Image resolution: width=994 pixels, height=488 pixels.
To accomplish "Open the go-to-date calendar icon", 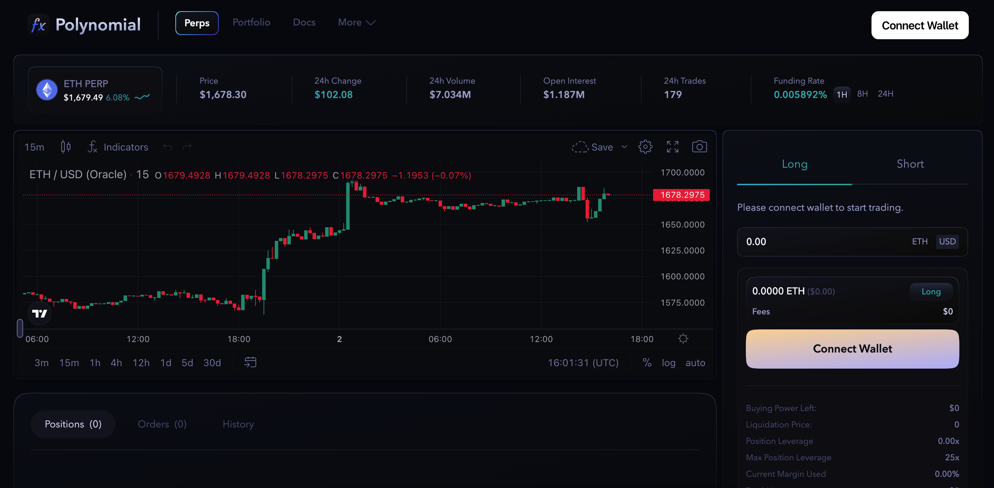I will pos(251,362).
